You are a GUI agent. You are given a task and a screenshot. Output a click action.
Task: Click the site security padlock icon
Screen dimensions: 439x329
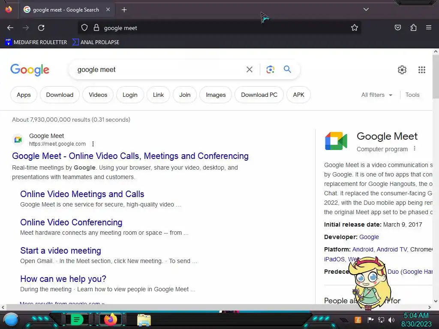tap(96, 28)
